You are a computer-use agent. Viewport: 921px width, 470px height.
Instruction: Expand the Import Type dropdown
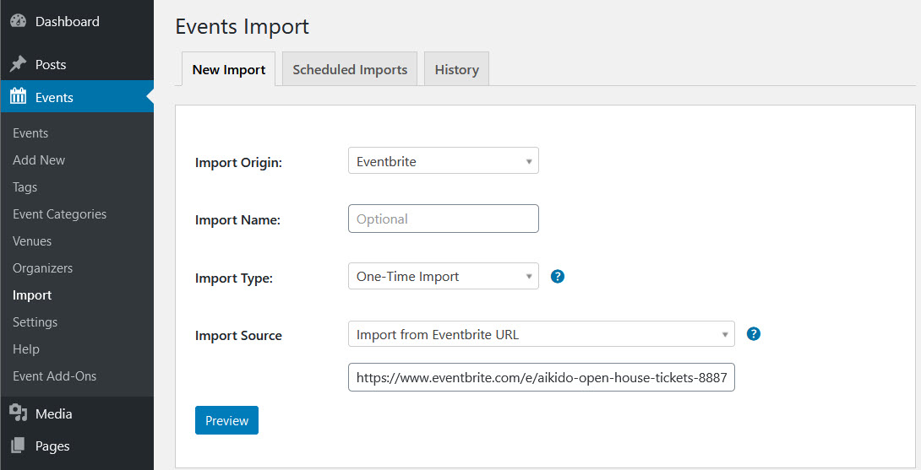443,277
